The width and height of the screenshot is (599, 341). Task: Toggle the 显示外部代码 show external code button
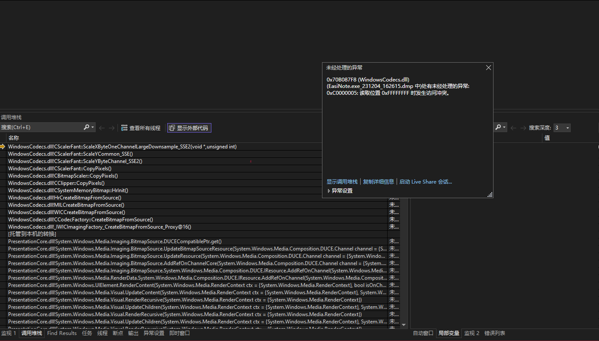point(189,128)
